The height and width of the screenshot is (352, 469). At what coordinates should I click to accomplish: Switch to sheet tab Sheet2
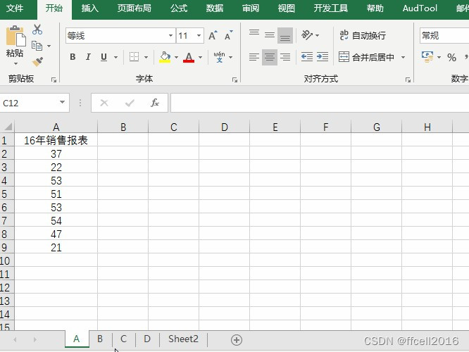click(x=183, y=339)
